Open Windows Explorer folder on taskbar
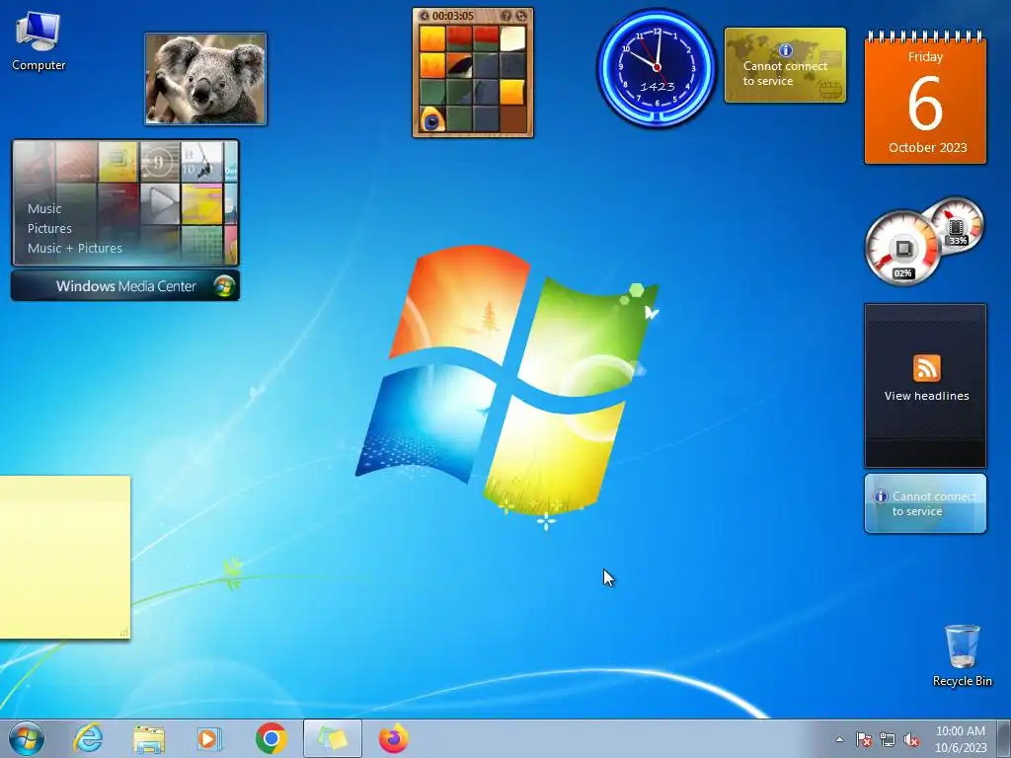 tap(148, 739)
